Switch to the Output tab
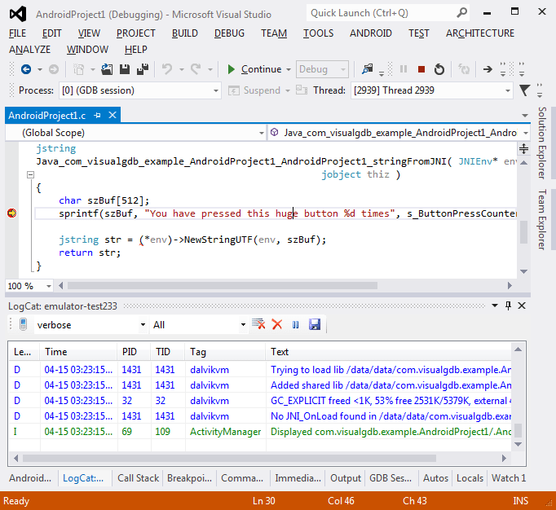 point(346,478)
